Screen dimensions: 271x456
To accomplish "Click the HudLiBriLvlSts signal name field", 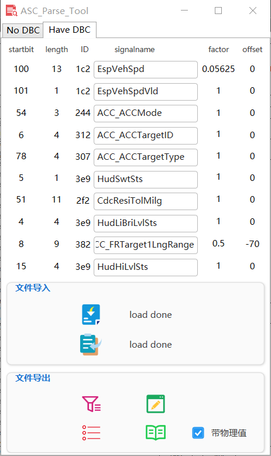I will click(146, 224).
